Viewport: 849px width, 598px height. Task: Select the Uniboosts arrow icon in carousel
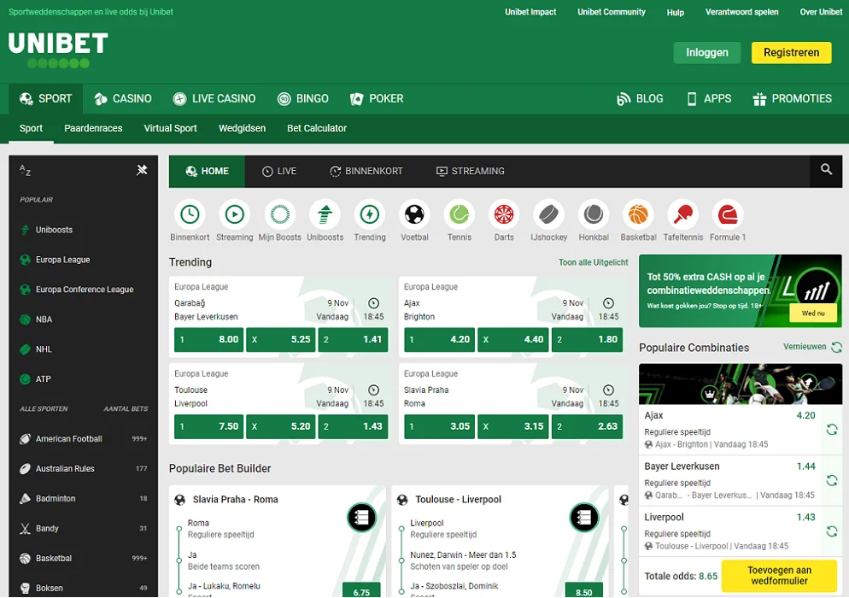click(325, 214)
